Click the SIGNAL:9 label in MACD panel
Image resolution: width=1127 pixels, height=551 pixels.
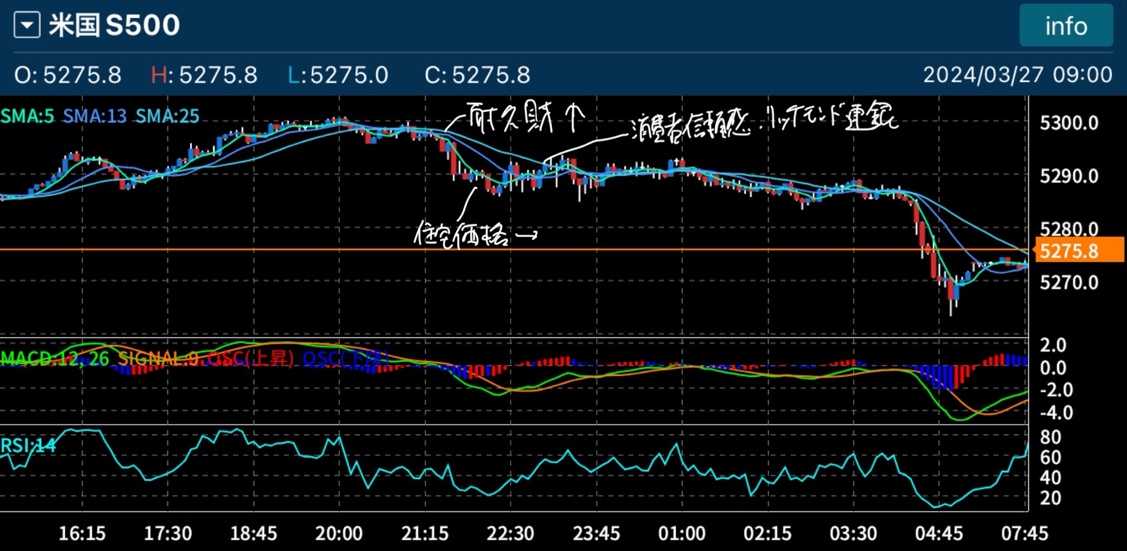click(158, 358)
